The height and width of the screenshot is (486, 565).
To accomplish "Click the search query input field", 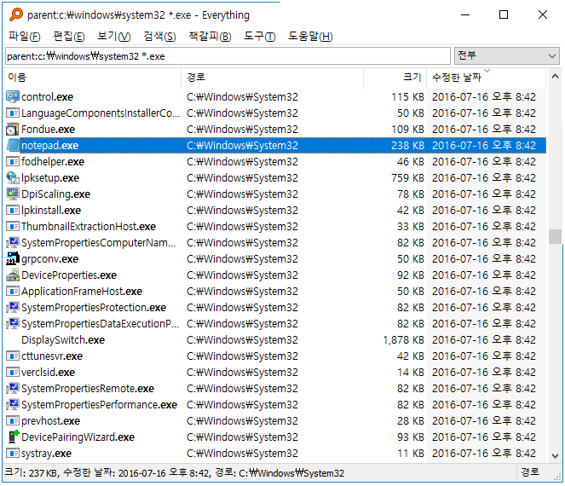I will click(x=228, y=56).
